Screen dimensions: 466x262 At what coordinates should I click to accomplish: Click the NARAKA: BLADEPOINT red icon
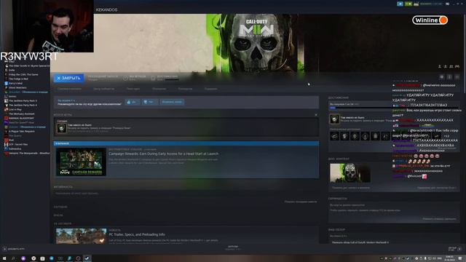coord(6,118)
